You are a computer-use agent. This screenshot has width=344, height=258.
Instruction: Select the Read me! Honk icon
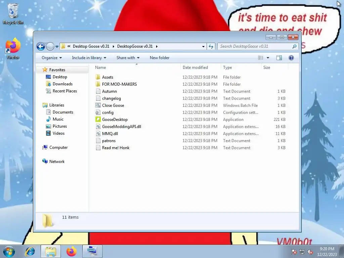98,148
